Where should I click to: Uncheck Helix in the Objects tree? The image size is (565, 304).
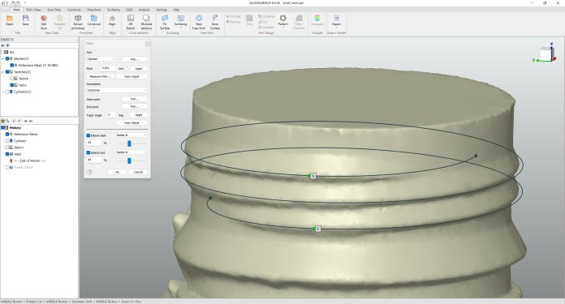[12, 85]
